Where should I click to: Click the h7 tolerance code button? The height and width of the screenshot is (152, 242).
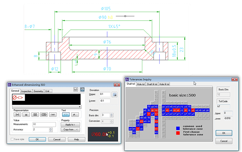76,89
